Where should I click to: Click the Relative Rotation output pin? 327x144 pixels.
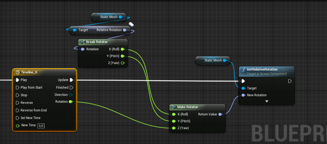(124, 30)
